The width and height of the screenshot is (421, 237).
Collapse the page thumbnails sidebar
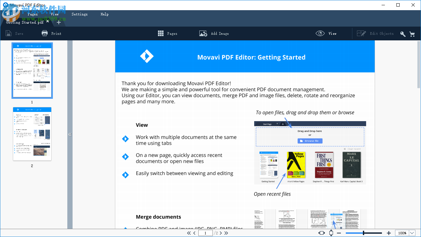point(70,134)
